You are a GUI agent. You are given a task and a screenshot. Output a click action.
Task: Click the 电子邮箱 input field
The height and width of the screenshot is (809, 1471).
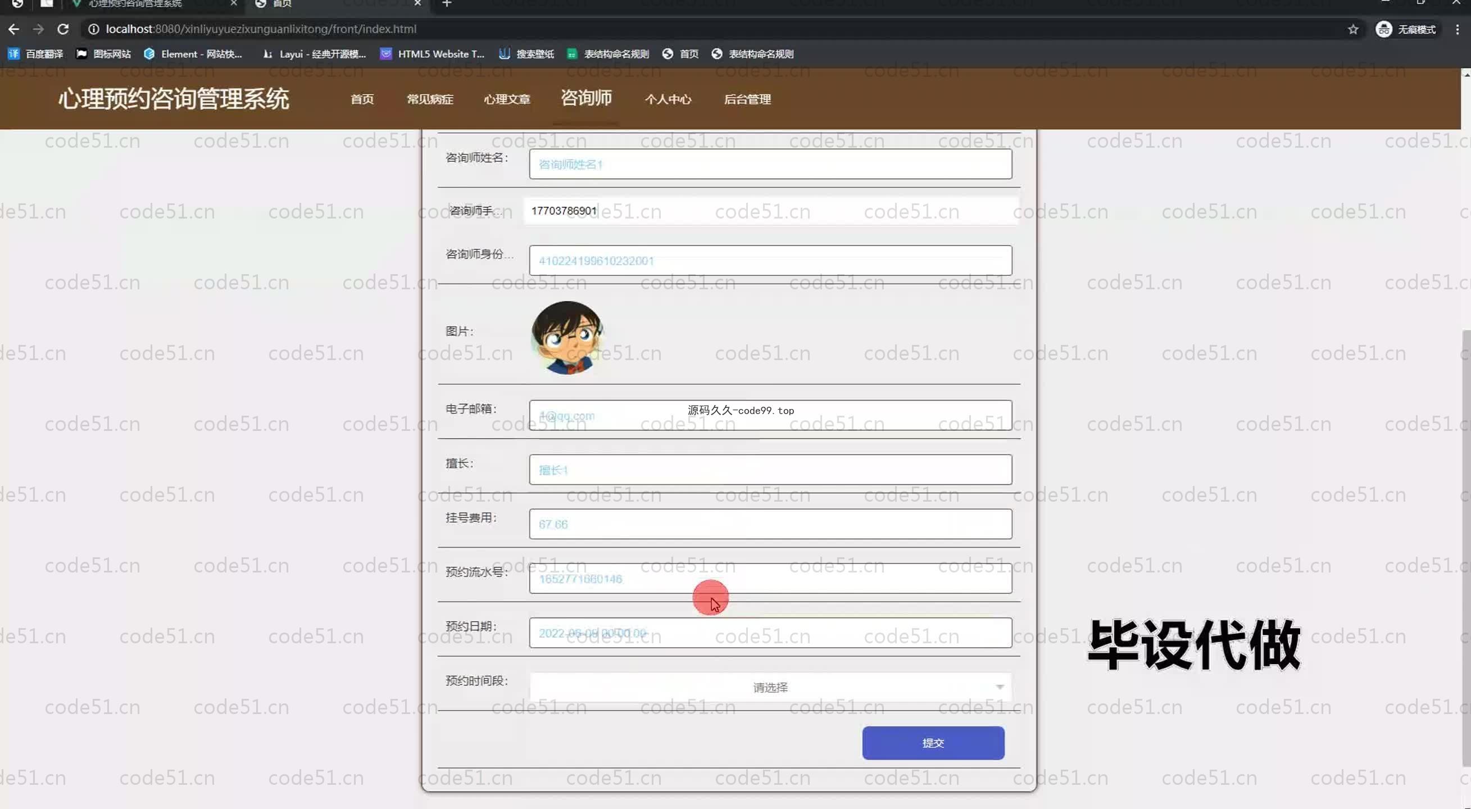[x=770, y=415]
